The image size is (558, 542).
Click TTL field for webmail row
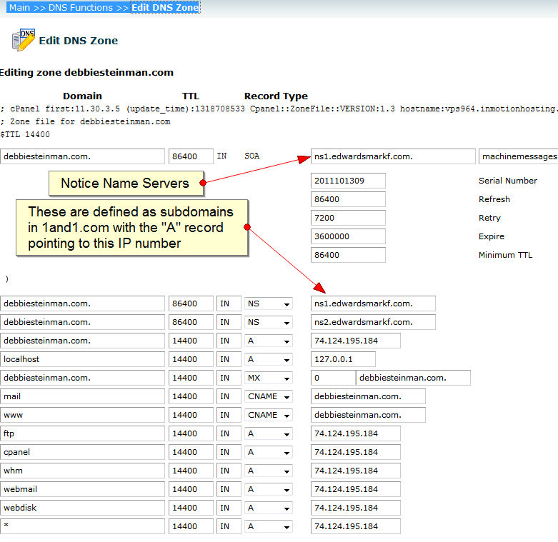191,489
